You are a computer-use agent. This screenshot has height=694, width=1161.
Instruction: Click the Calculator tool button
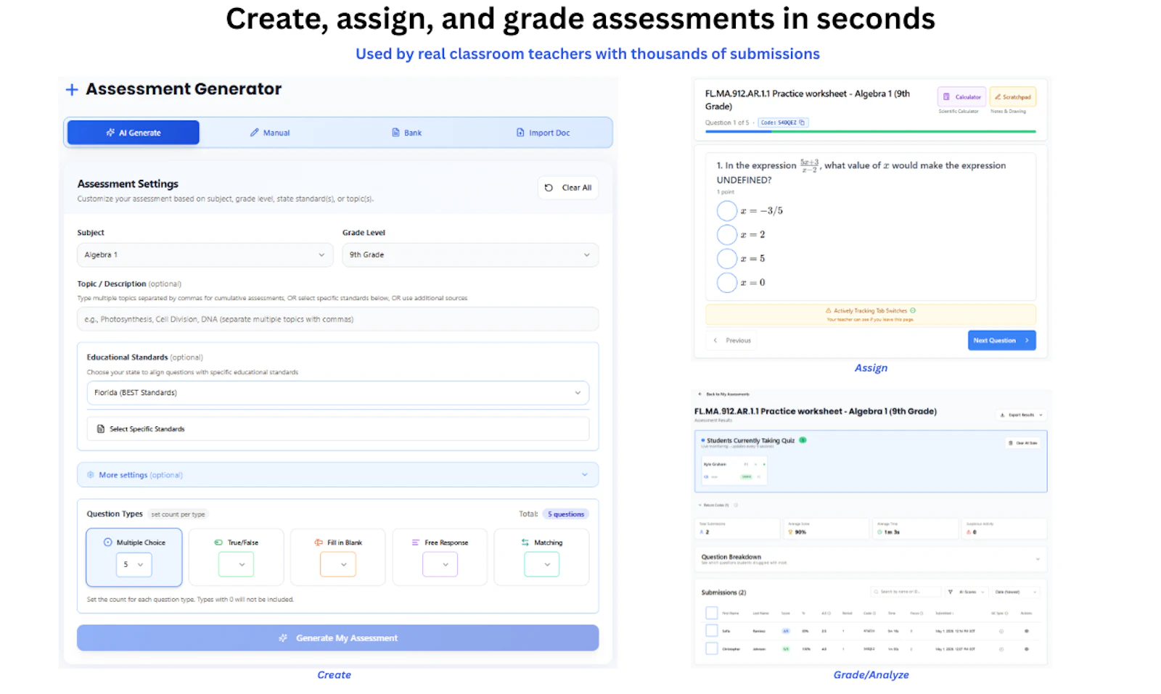(x=962, y=97)
